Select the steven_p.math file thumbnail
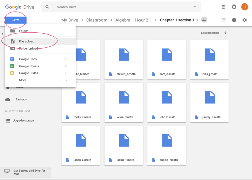 [124, 60]
